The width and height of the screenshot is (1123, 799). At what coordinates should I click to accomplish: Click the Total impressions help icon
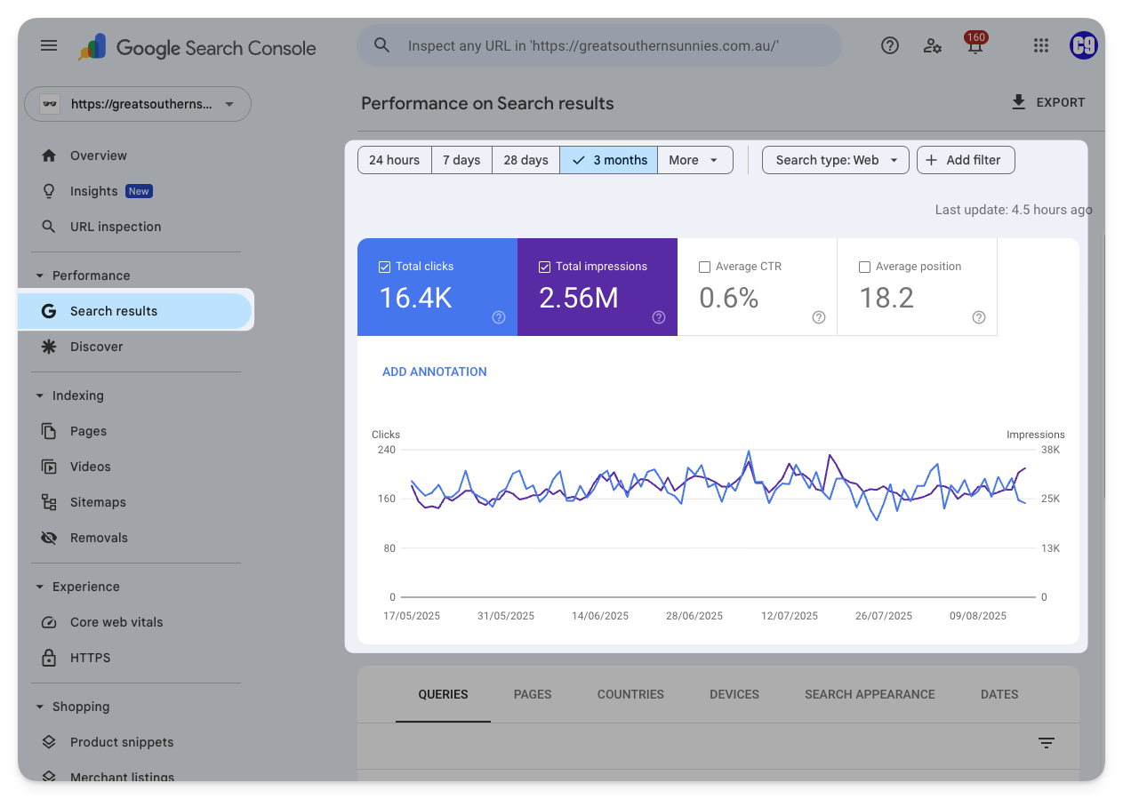(x=659, y=317)
